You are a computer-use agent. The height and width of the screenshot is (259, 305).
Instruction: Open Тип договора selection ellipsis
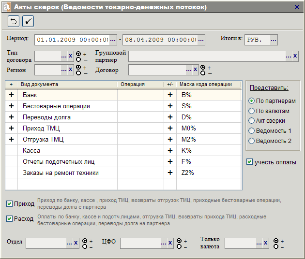64,57
